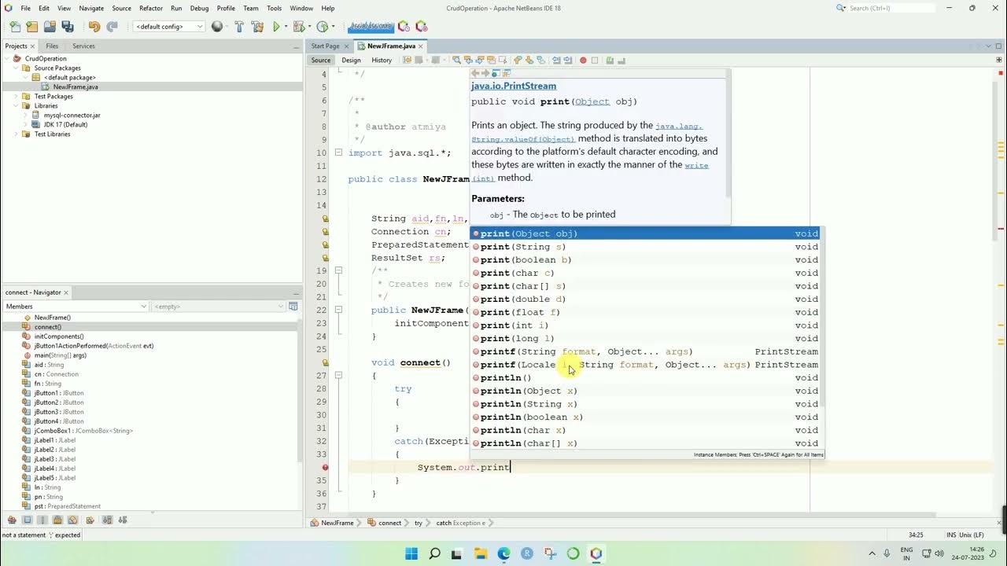
Task: Expand the Test Packages node
Action: (x=17, y=96)
